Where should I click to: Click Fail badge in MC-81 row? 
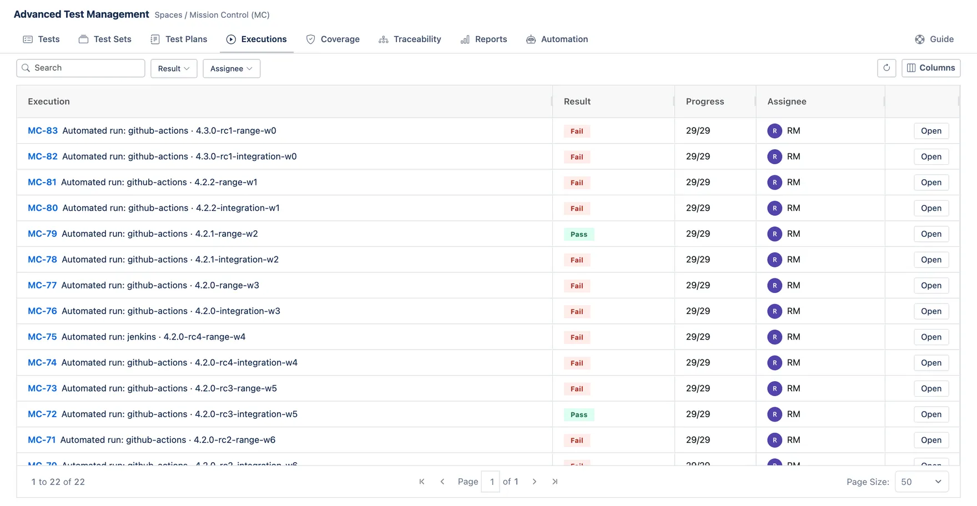coord(577,183)
